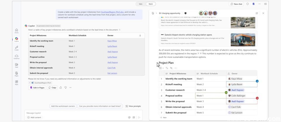Click the blue Pages icon in top bar
281x122 pixels.
pyautogui.click(x=253, y=4)
